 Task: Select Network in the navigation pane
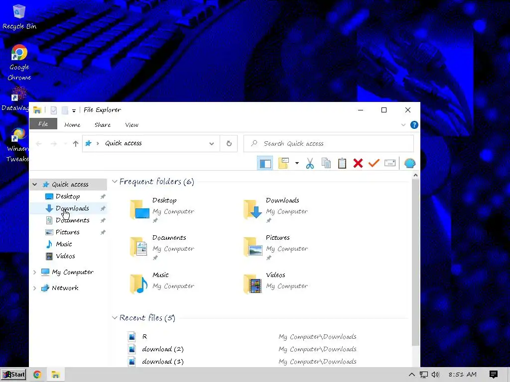(65, 288)
